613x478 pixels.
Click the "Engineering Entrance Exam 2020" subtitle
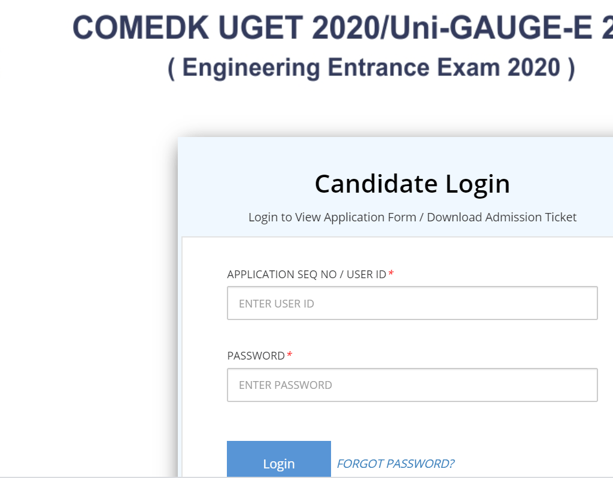click(371, 68)
